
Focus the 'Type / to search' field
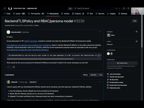pyautogui.click(x=93, y=8)
